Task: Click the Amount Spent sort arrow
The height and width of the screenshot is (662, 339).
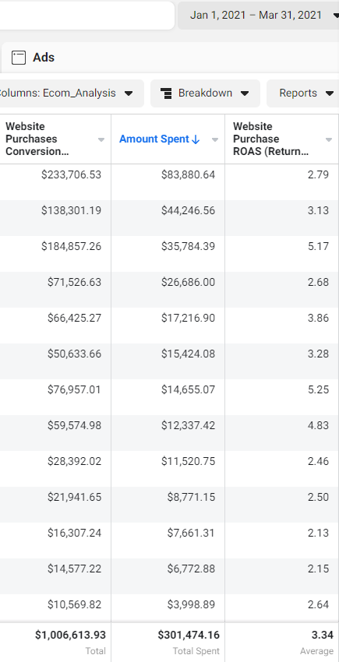Action: 196,139
